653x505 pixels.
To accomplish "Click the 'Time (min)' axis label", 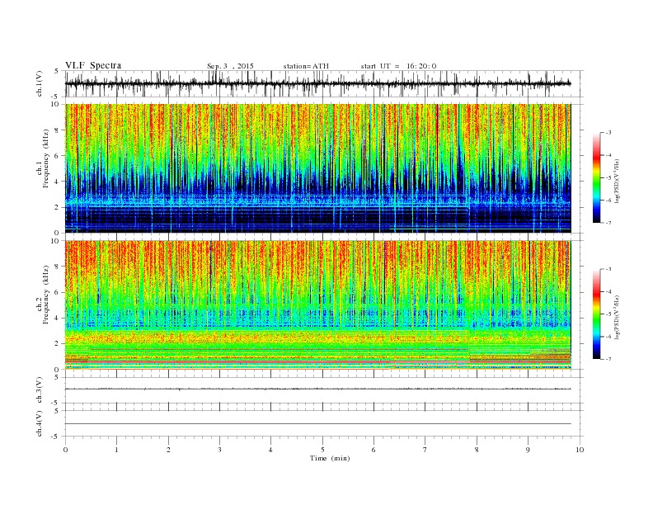I will [330, 458].
